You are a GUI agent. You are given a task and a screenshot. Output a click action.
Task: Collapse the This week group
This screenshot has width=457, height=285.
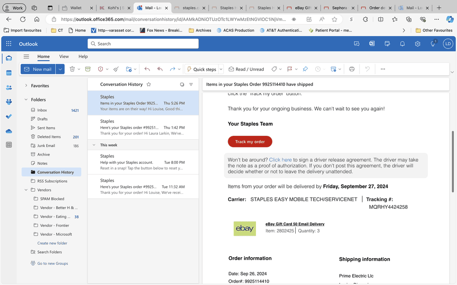click(94, 145)
